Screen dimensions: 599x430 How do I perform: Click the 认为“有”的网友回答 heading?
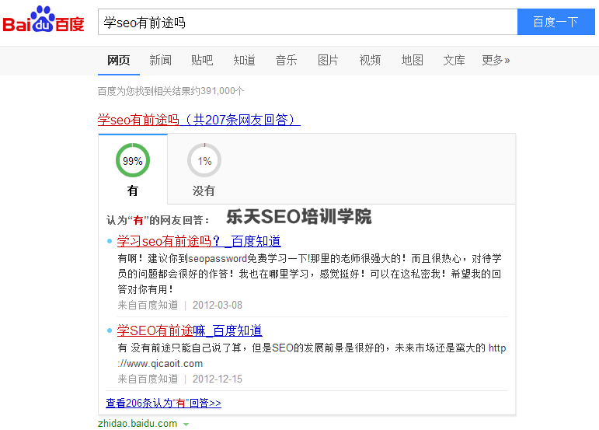point(158,220)
